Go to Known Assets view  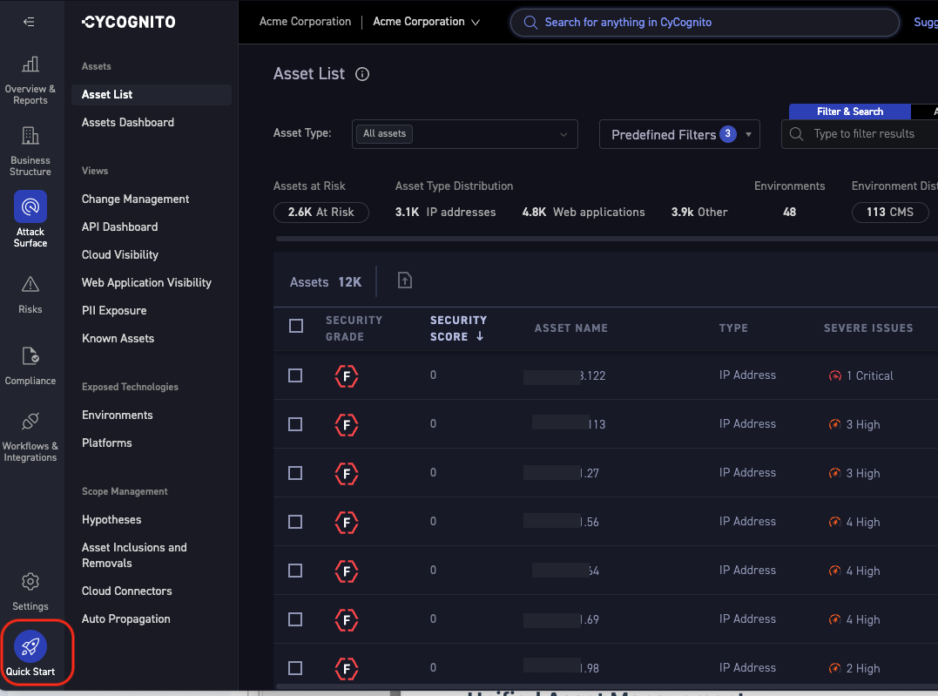tap(118, 338)
